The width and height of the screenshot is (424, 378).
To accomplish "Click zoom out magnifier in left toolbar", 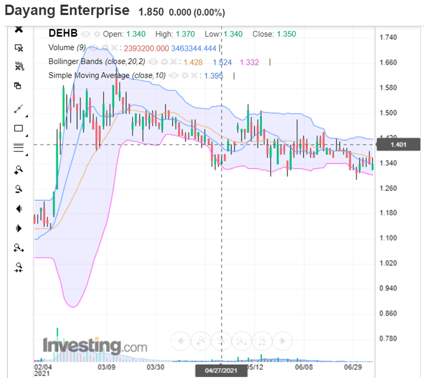I will tap(18, 189).
